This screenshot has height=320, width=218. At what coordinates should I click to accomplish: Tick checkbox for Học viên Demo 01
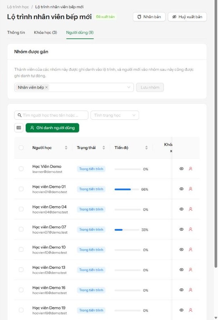(21, 189)
